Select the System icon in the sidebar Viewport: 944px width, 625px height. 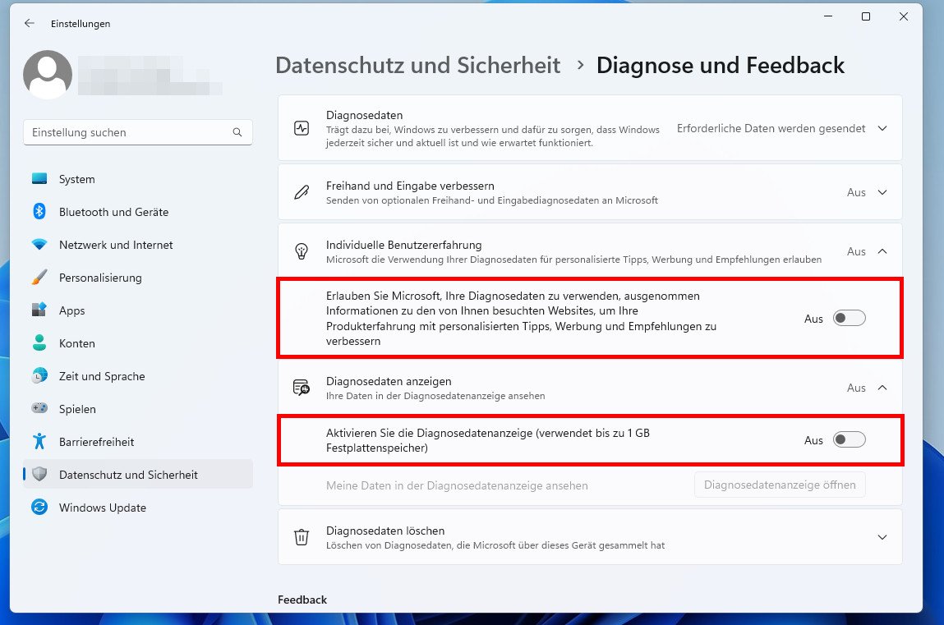[x=39, y=179]
